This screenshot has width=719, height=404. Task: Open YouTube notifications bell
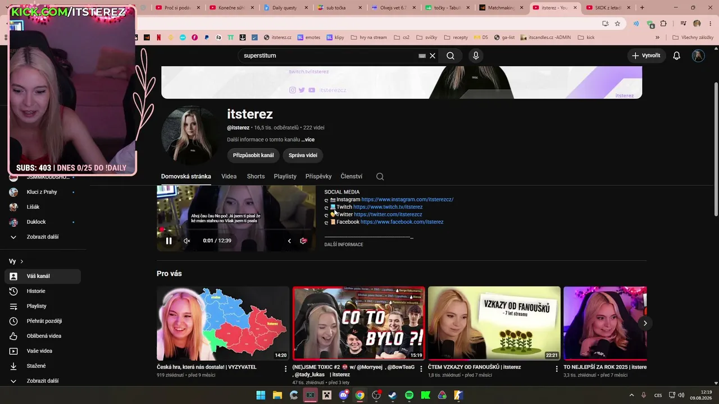pos(676,56)
